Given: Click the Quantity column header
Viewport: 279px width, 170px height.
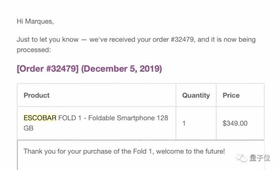Looking at the screenshot, I should click(196, 96).
